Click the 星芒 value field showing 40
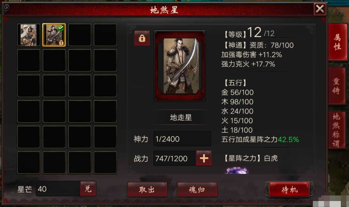 [x=58, y=189]
